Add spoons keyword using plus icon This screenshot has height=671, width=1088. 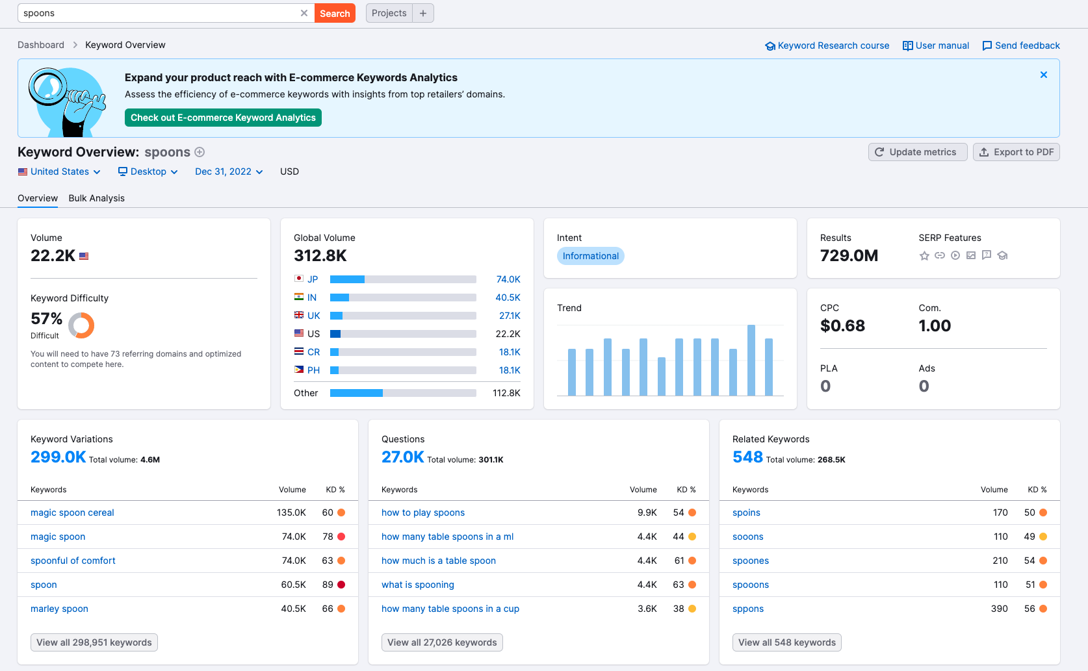(200, 152)
